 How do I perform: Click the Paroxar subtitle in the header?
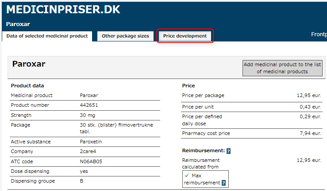click(18, 24)
